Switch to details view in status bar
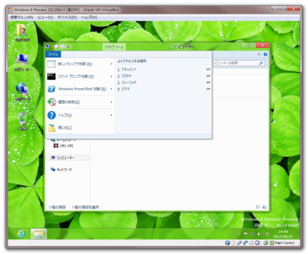The image size is (308, 254). [258, 207]
